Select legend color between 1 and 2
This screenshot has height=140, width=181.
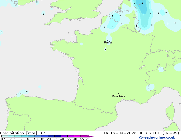18,136
